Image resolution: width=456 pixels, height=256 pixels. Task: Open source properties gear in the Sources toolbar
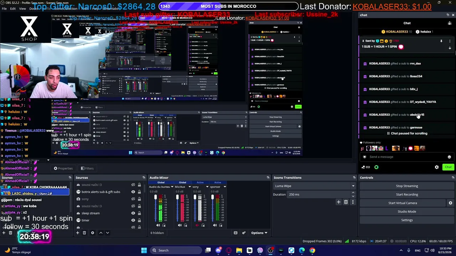pos(93,233)
